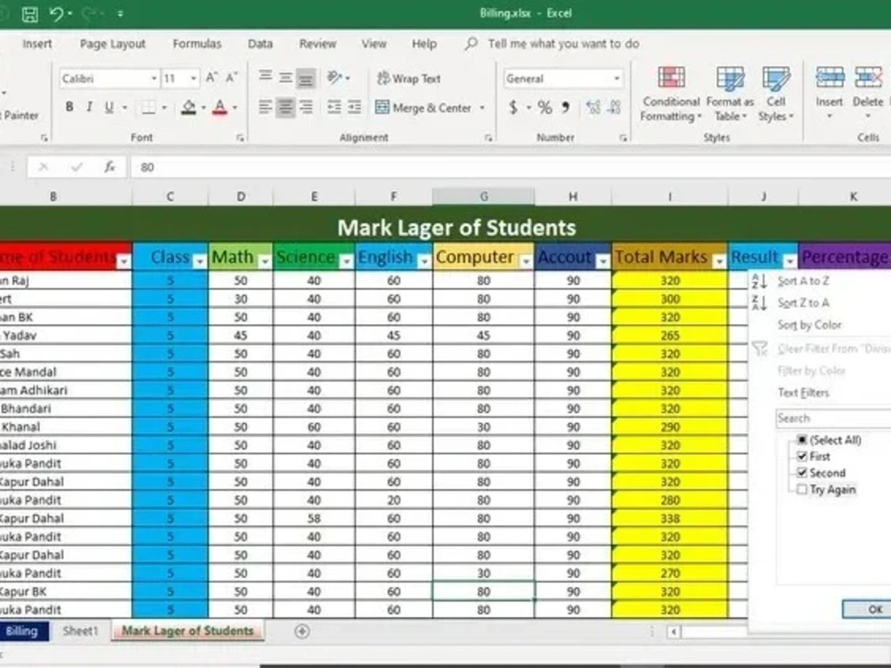Open the Total Marks filter dropdown

tap(719, 261)
